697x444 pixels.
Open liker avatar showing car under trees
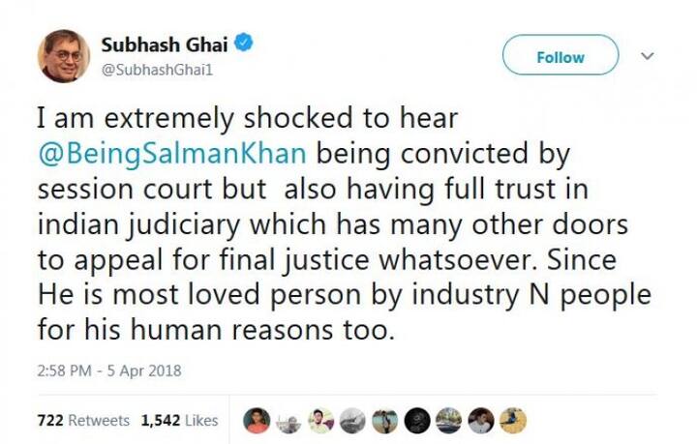(449, 420)
